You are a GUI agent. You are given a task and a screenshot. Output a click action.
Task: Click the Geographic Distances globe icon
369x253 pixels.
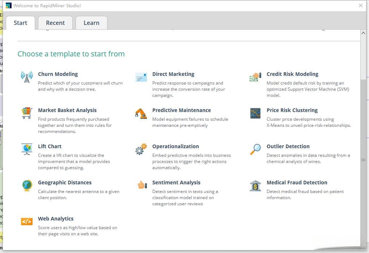click(27, 185)
